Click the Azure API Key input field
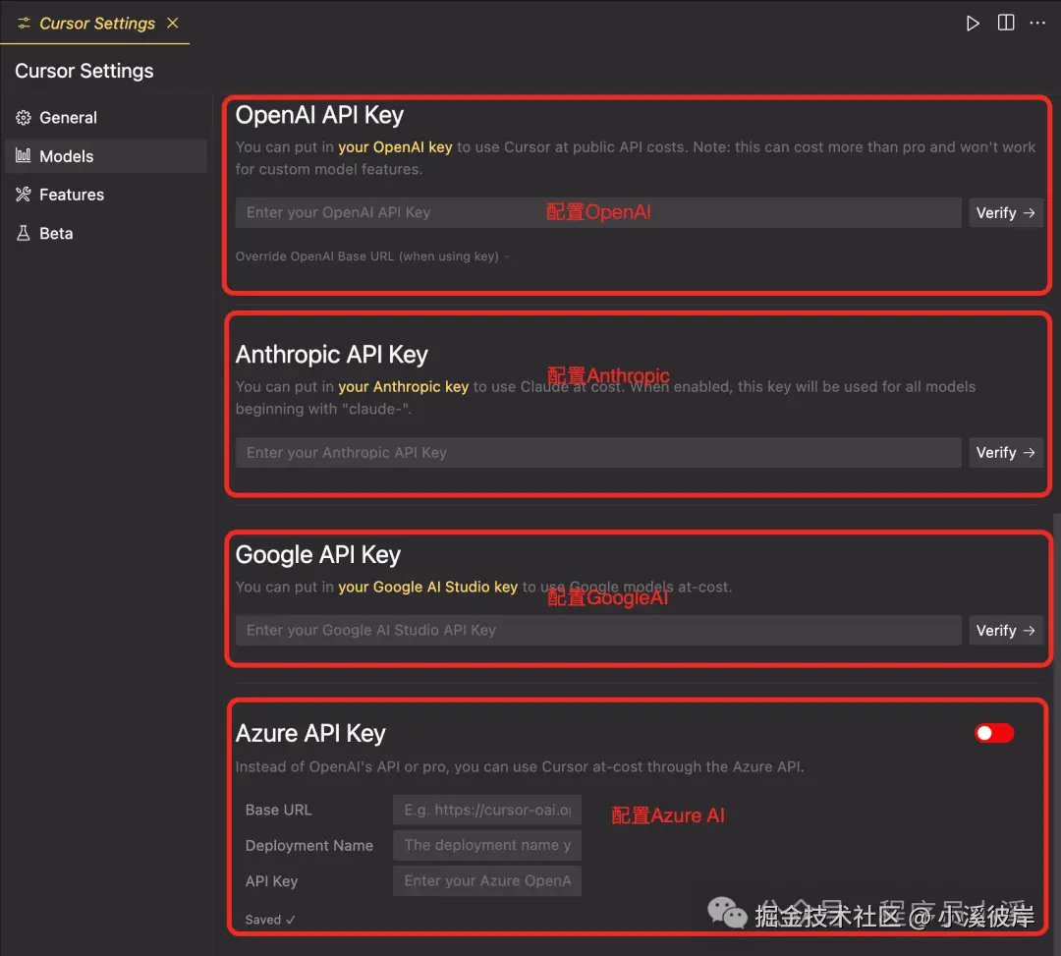 (x=487, y=881)
